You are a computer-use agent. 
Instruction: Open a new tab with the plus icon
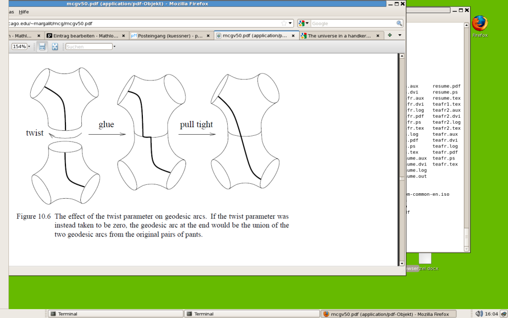(x=390, y=35)
